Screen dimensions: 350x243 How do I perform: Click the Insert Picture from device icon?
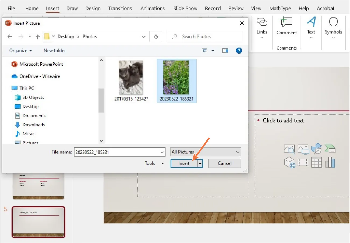[303, 149]
